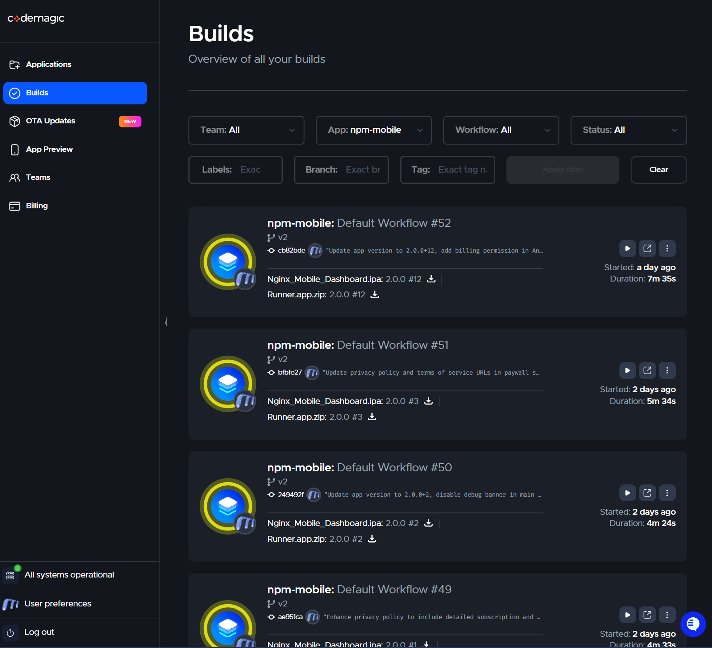The width and height of the screenshot is (712, 648).
Task: Focus the Branch filter input
Action: (341, 170)
